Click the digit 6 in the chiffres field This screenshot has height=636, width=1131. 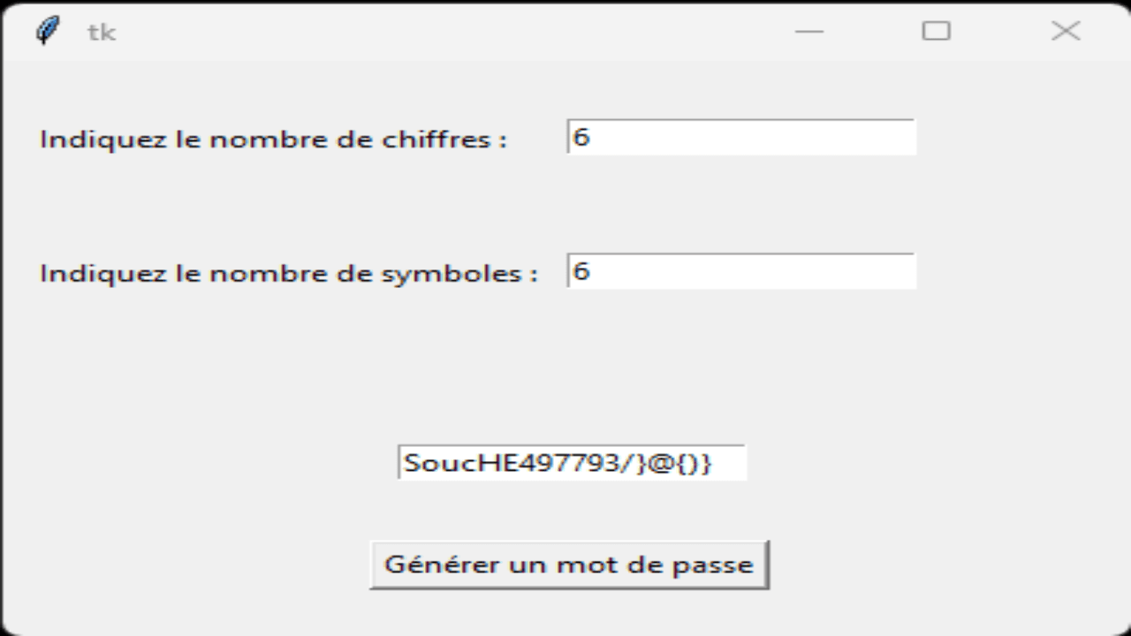click(581, 137)
